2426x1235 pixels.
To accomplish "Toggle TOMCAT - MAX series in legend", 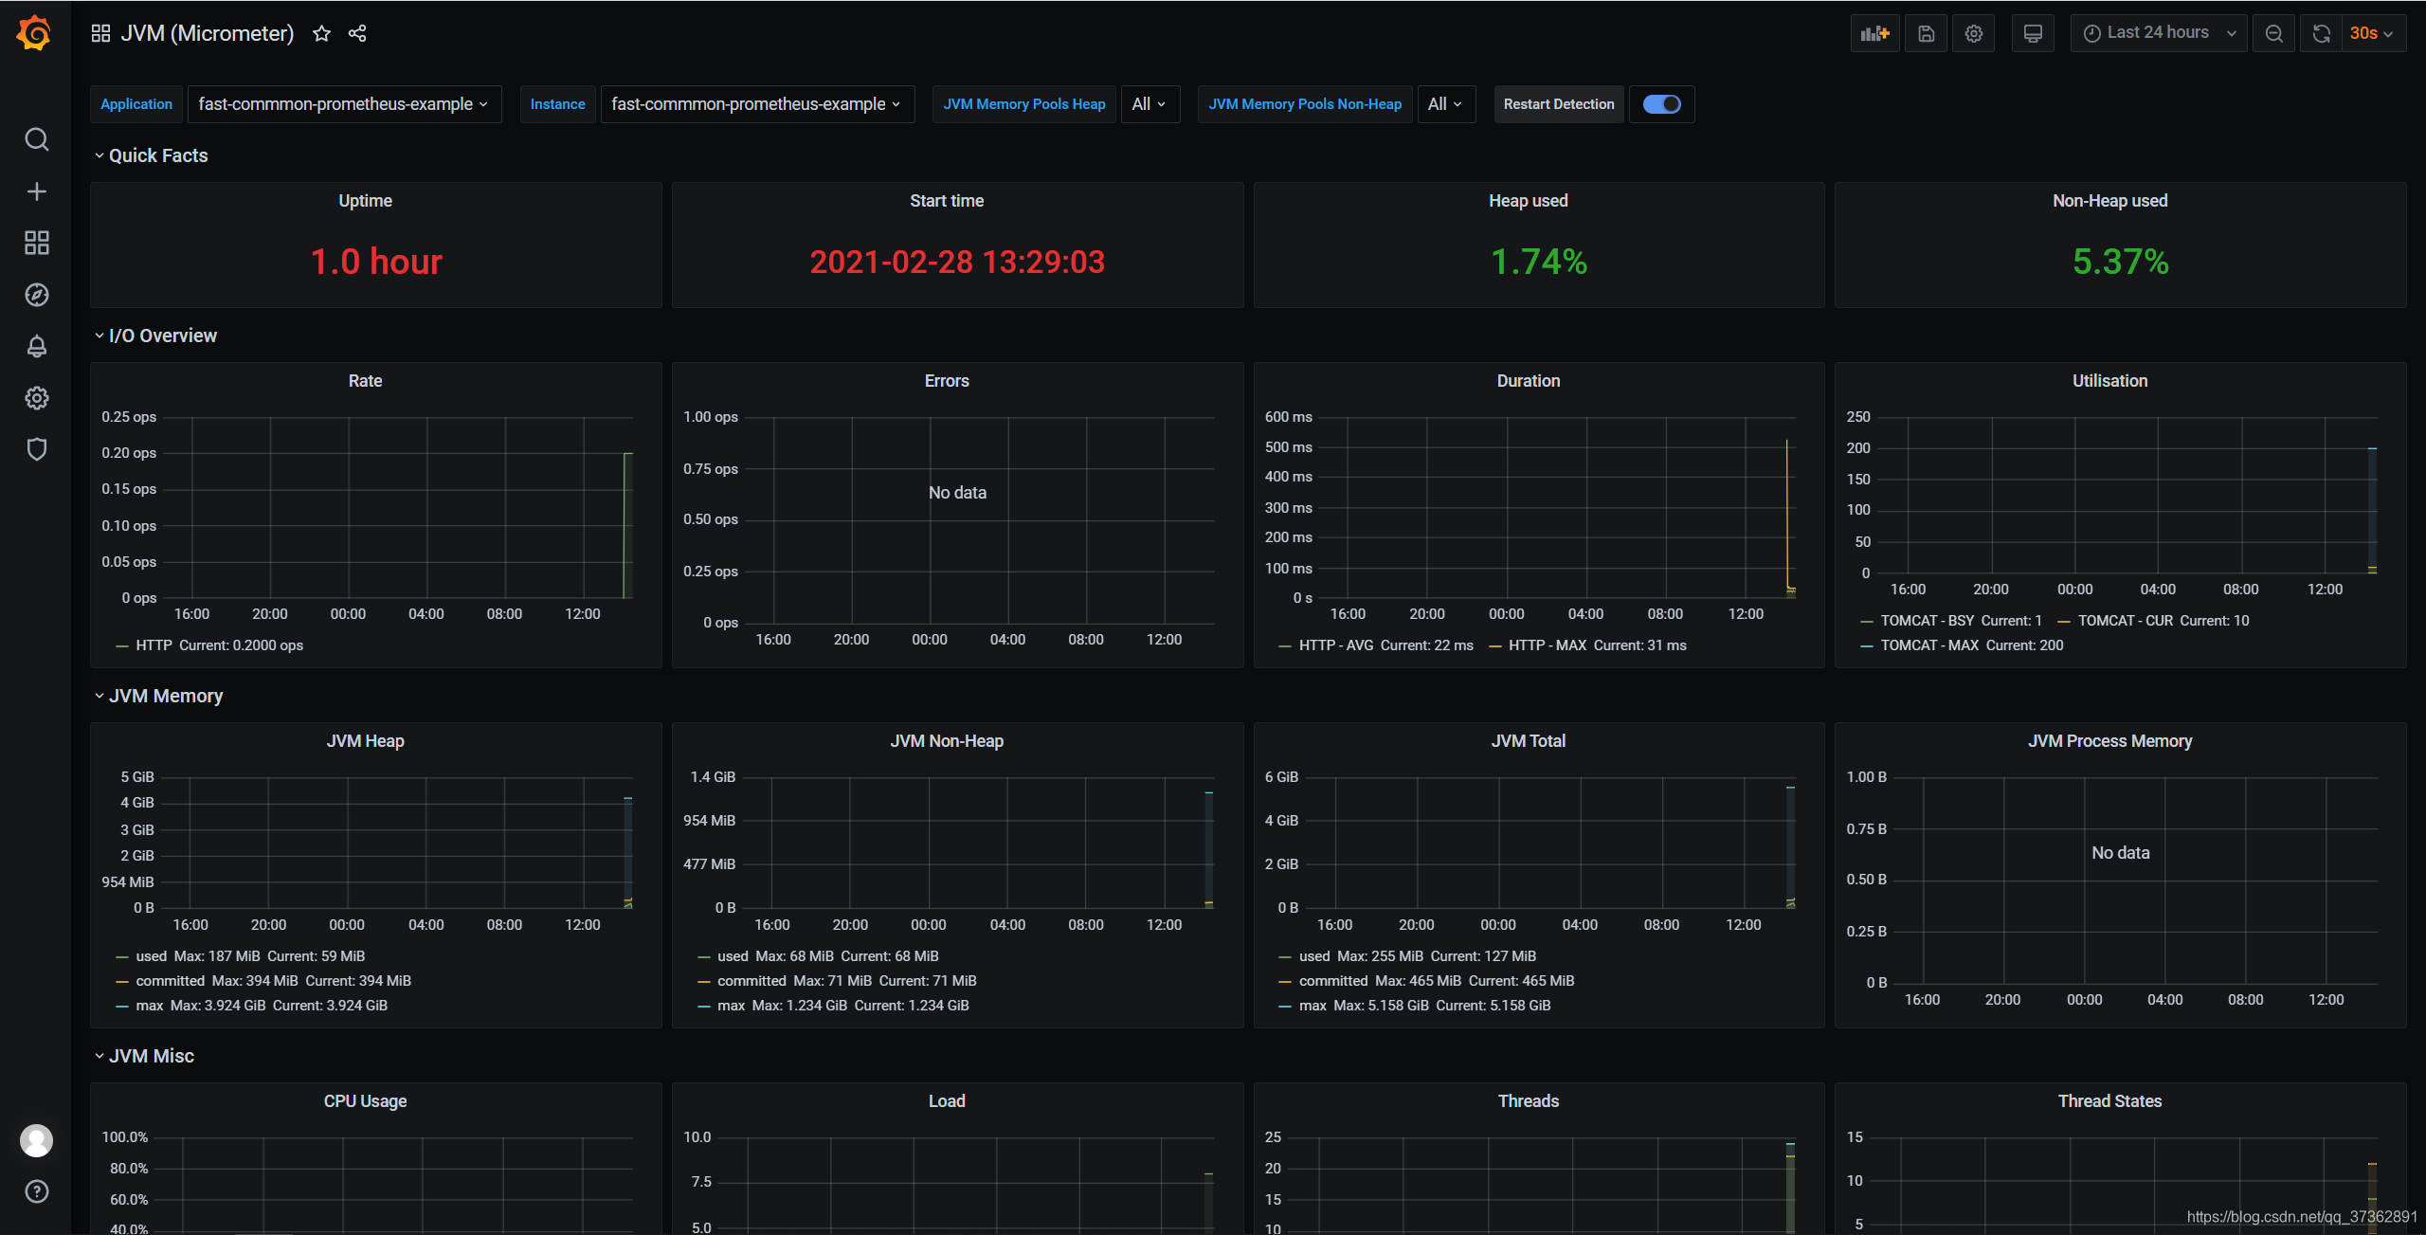I will point(1929,645).
